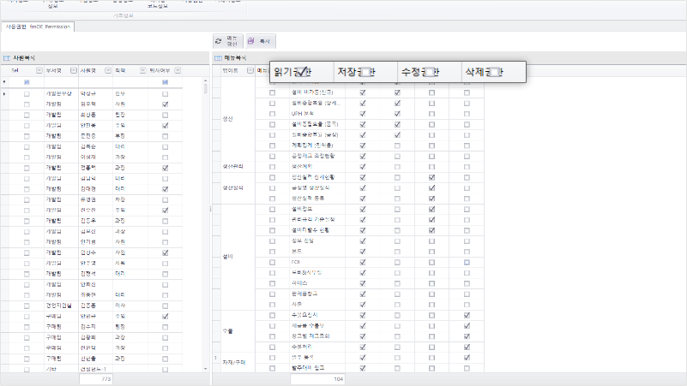The height and width of the screenshot is (386, 687).
Task: Click the 완제품창고 menu name cell
Action: pos(317,294)
